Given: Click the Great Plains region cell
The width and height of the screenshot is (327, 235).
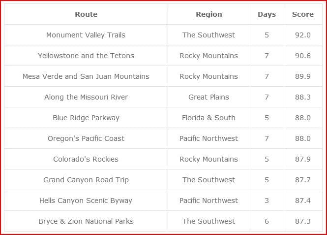Looking at the screenshot, I should click(x=208, y=97).
